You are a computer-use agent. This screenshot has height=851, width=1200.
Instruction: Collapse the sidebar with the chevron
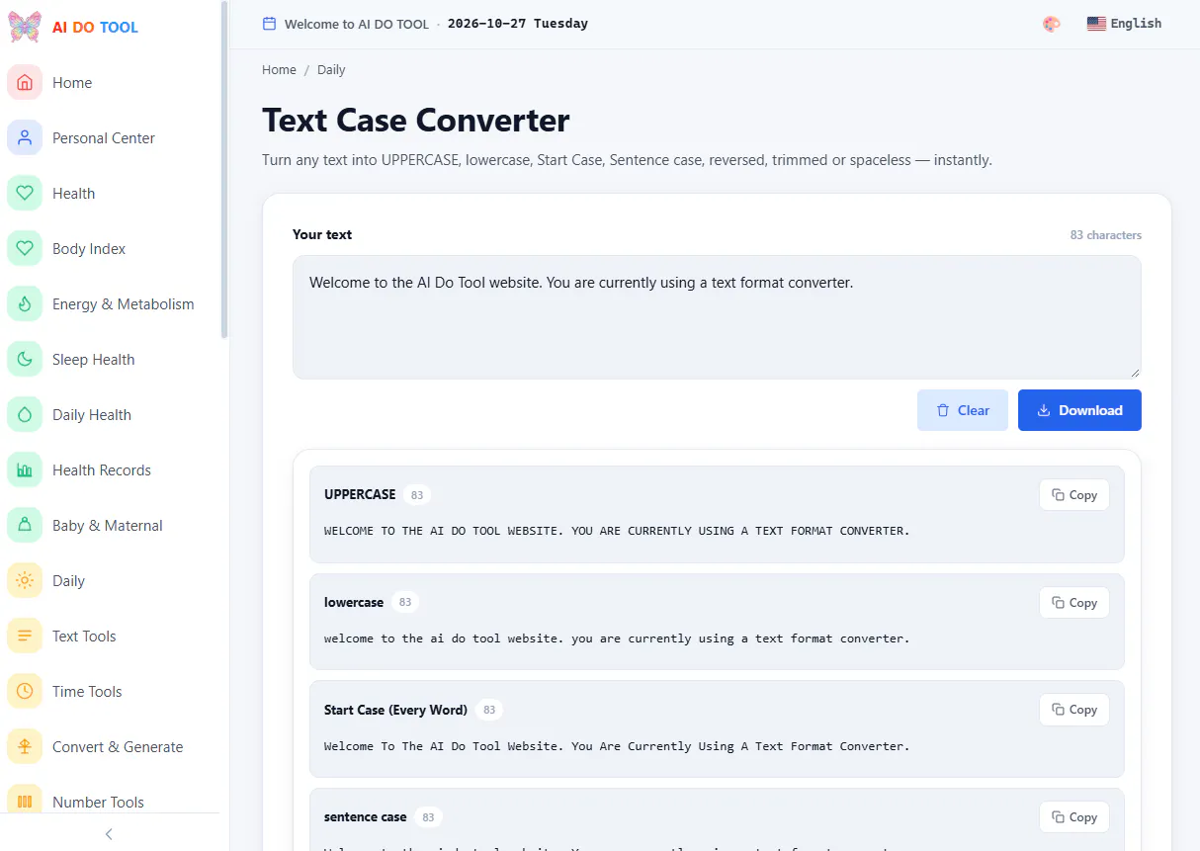pyautogui.click(x=109, y=834)
